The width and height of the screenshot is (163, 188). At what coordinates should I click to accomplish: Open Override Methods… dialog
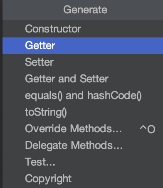83,129
